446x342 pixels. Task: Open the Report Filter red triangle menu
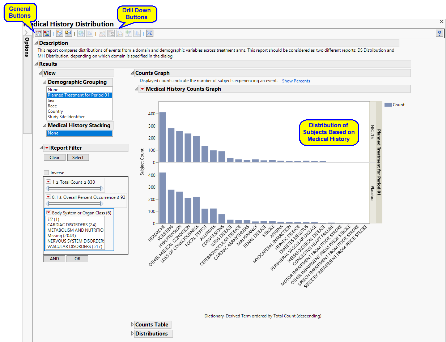[47, 148]
